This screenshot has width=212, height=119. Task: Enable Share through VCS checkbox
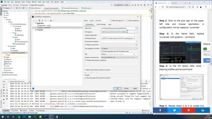tap(111, 20)
